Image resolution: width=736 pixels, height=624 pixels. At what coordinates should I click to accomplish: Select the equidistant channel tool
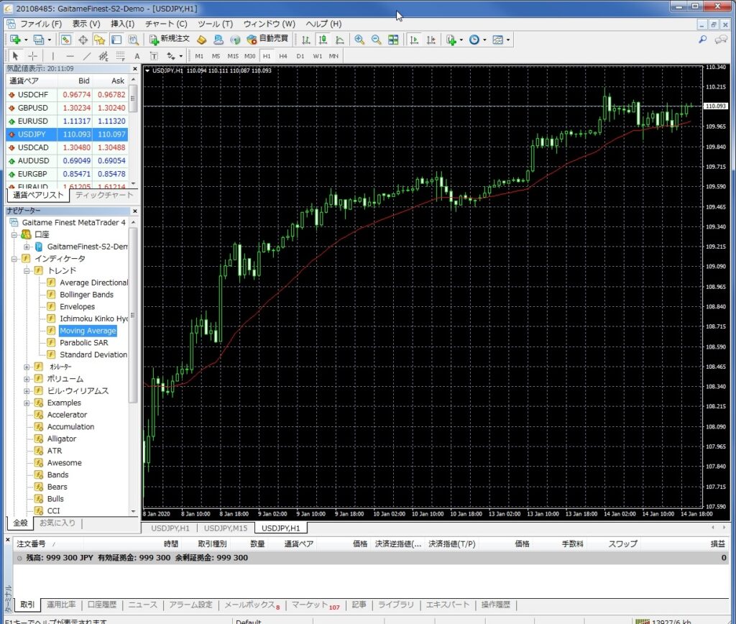(x=103, y=56)
